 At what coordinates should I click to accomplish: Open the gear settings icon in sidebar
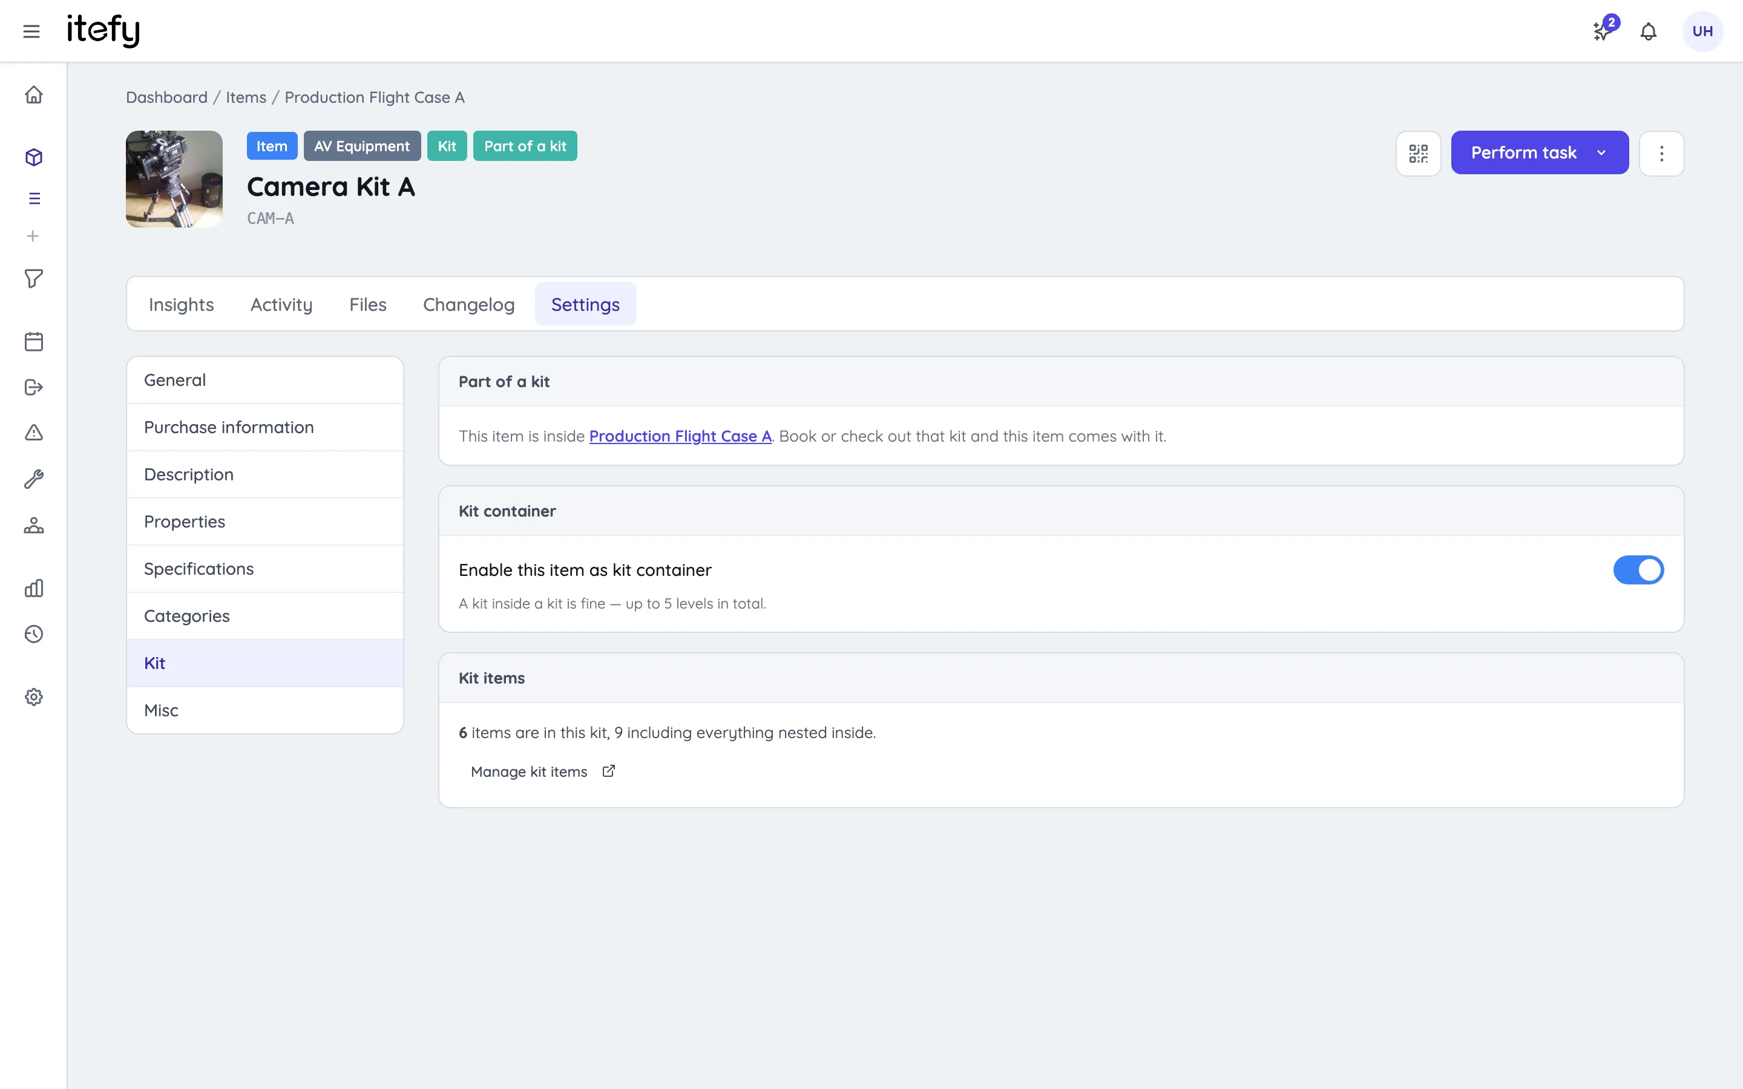coord(34,697)
